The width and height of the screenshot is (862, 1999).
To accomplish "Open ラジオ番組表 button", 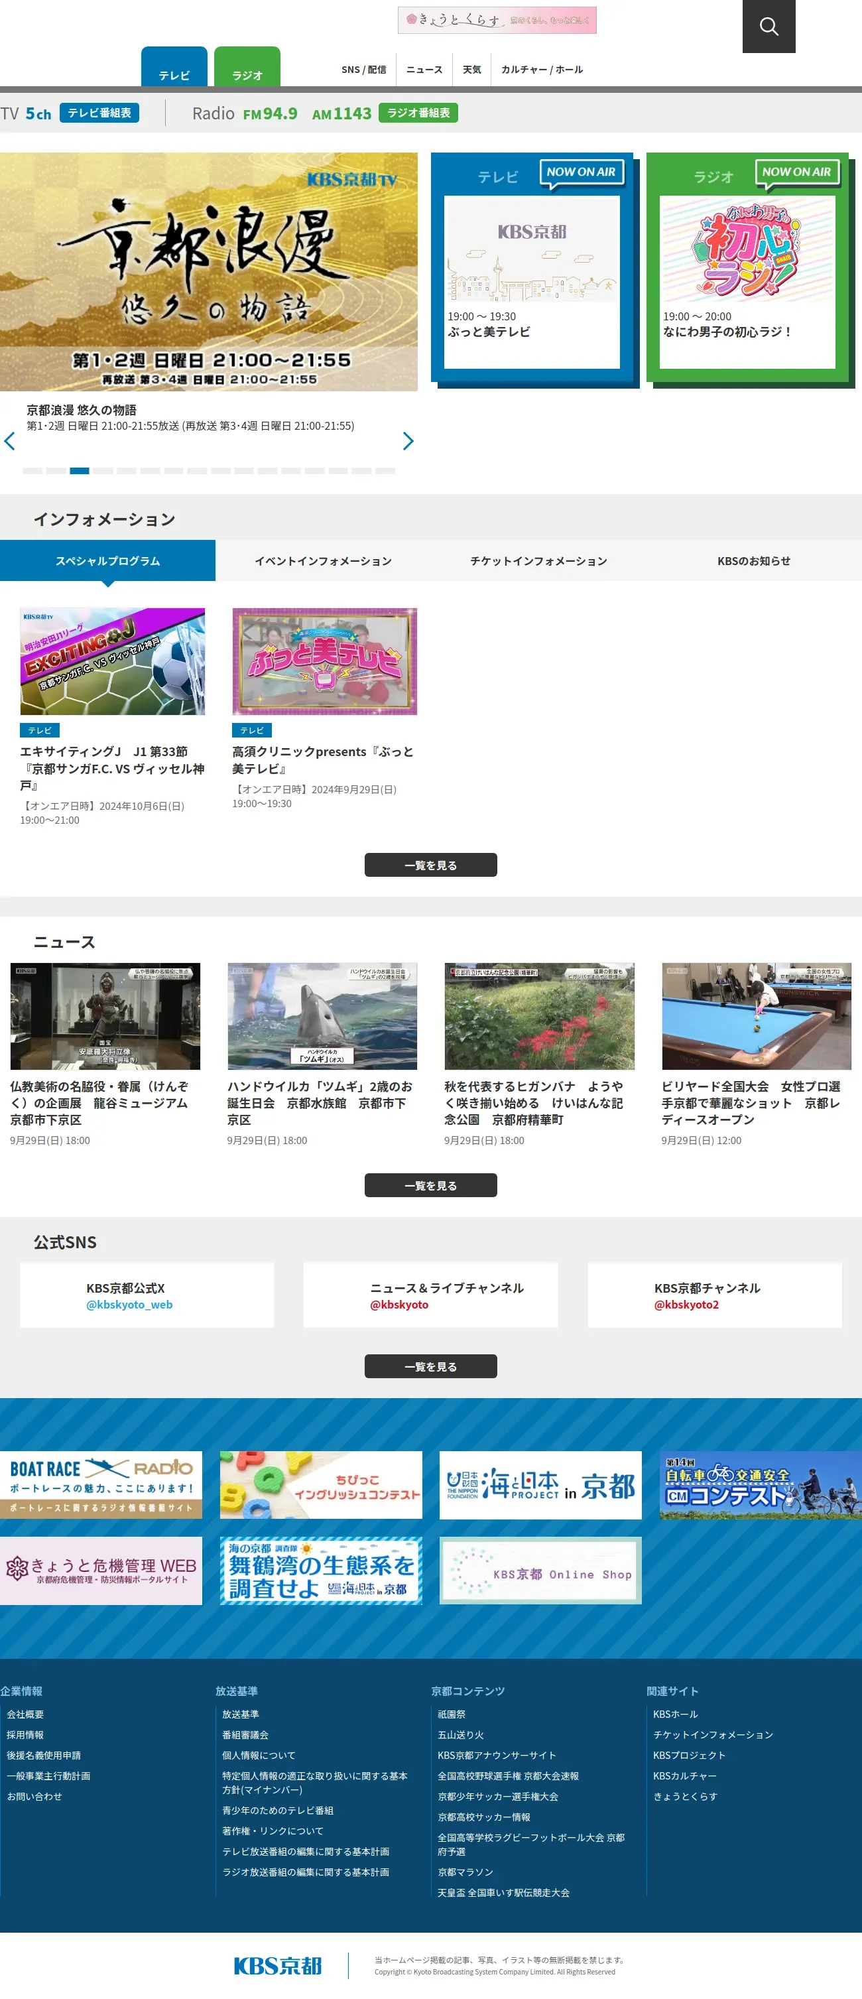I will click(x=418, y=113).
